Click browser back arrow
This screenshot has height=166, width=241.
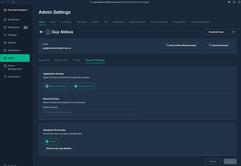3,2
